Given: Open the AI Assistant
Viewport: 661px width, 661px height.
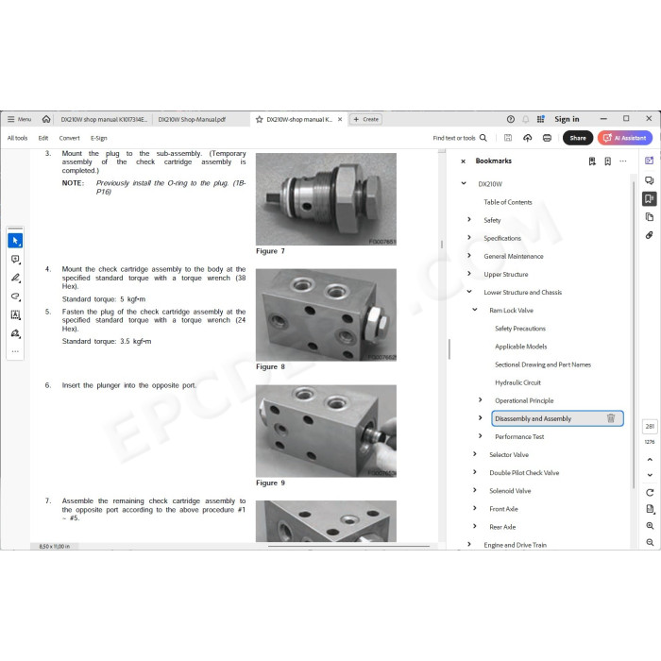Looking at the screenshot, I should pyautogui.click(x=625, y=138).
